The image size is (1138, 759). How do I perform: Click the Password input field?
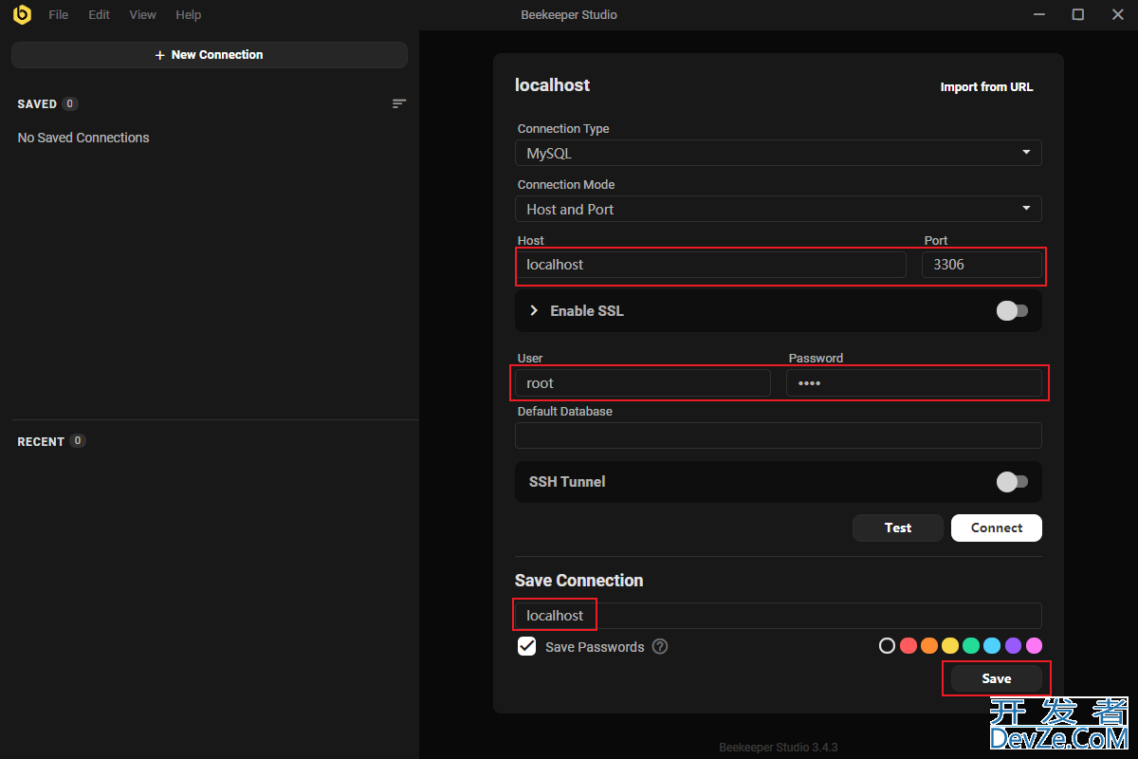(x=914, y=383)
